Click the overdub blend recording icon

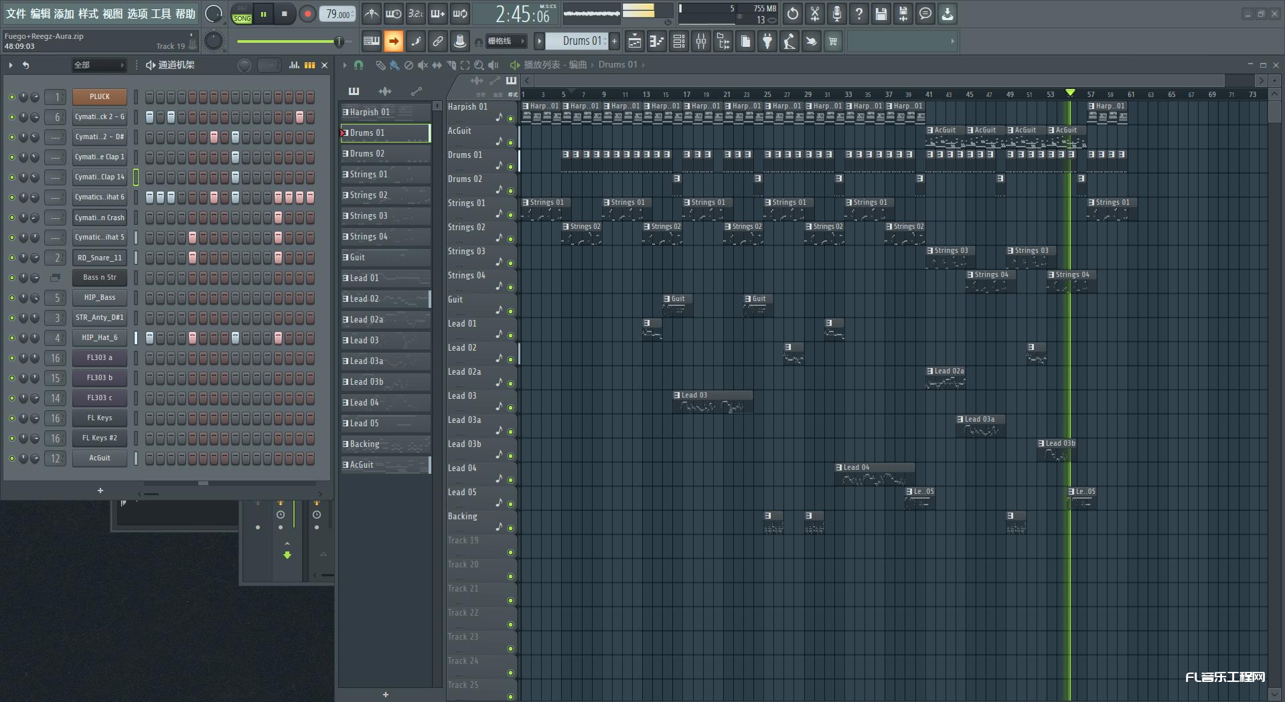coord(438,13)
